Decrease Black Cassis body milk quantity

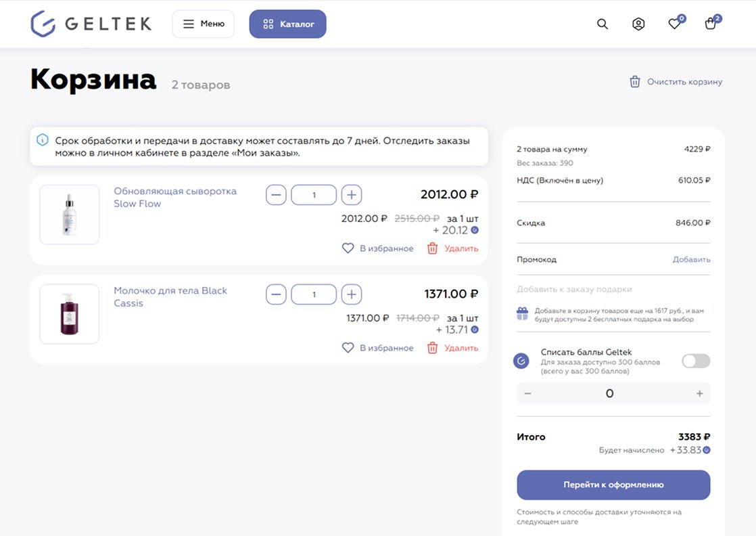click(276, 295)
